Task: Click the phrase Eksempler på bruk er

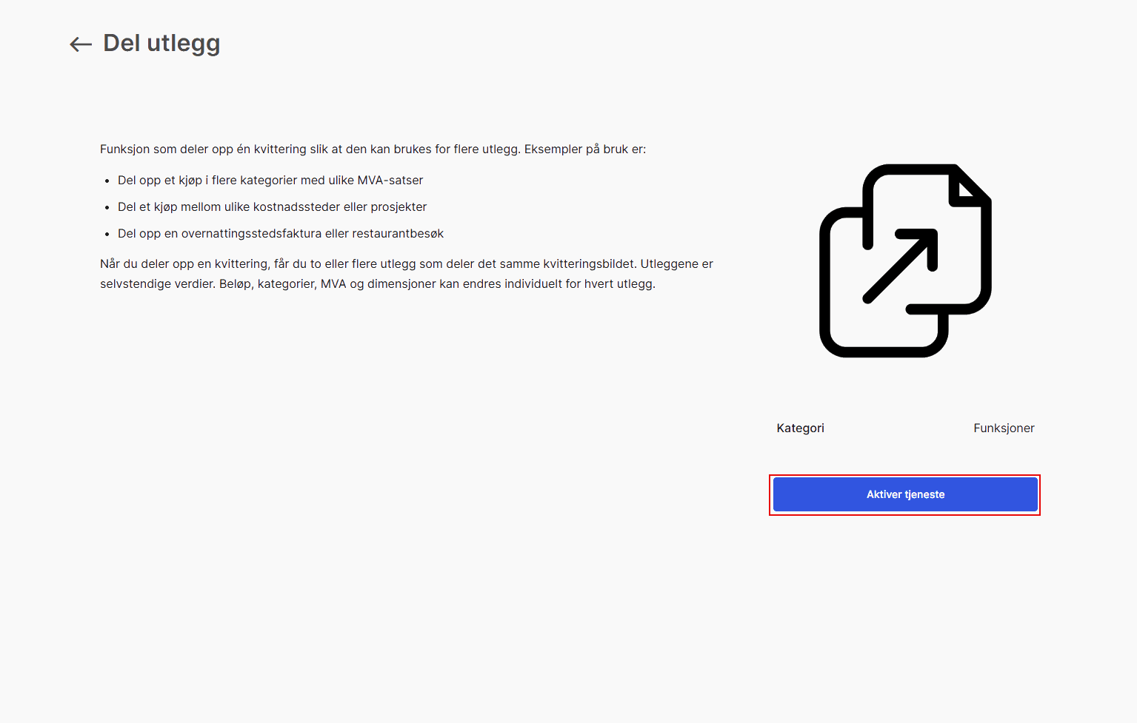Action: [584, 149]
